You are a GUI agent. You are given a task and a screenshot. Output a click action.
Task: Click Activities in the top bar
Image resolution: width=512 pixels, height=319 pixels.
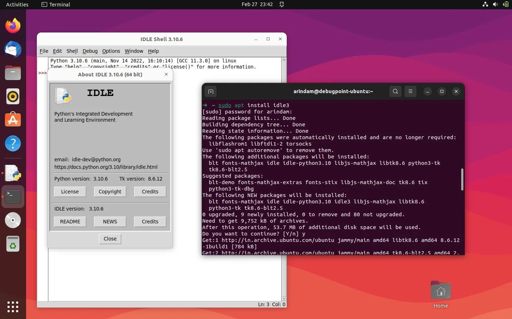point(17,4)
